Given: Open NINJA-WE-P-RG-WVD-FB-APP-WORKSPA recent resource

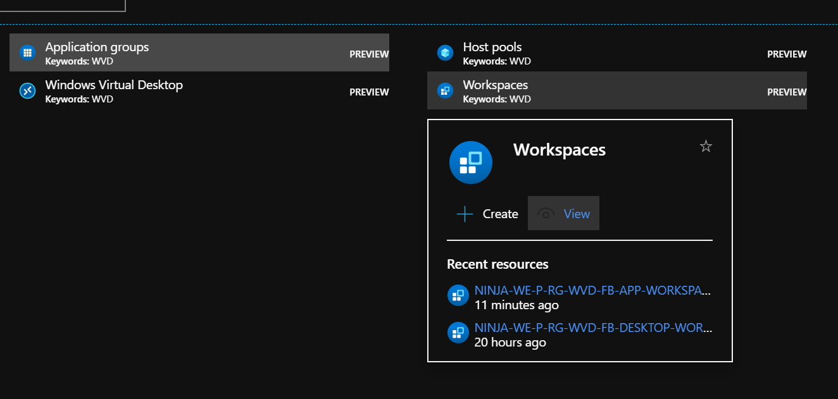Looking at the screenshot, I should (x=592, y=291).
